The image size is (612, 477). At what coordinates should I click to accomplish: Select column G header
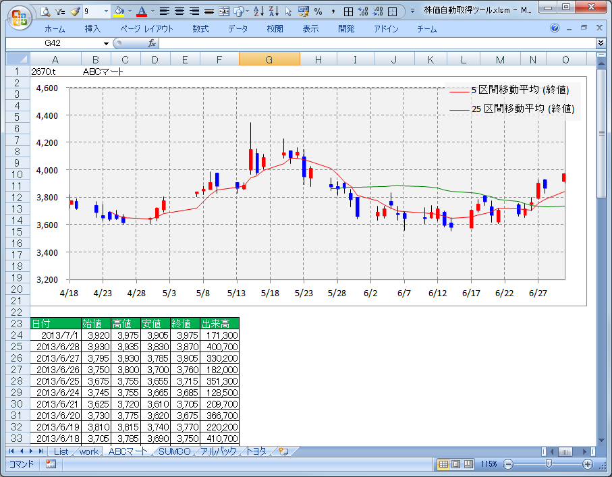[269, 59]
